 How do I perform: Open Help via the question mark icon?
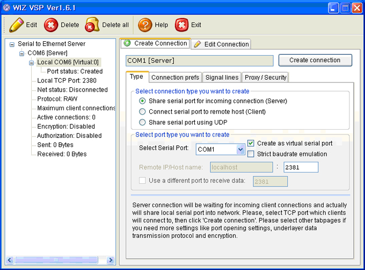coord(145,25)
